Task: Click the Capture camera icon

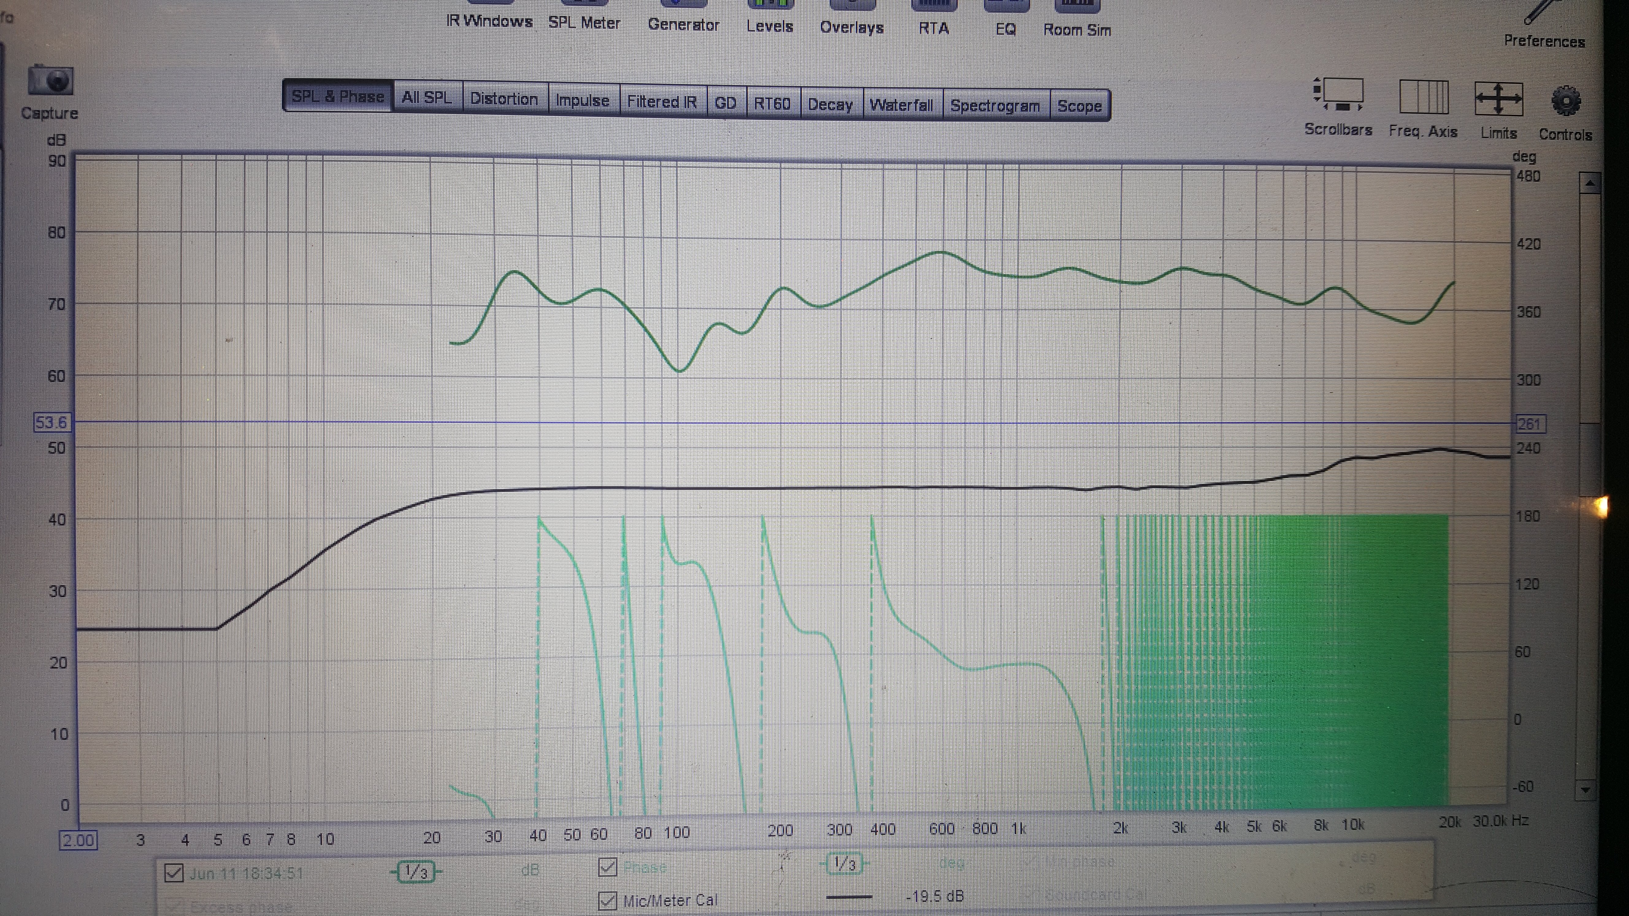Action: tap(51, 82)
